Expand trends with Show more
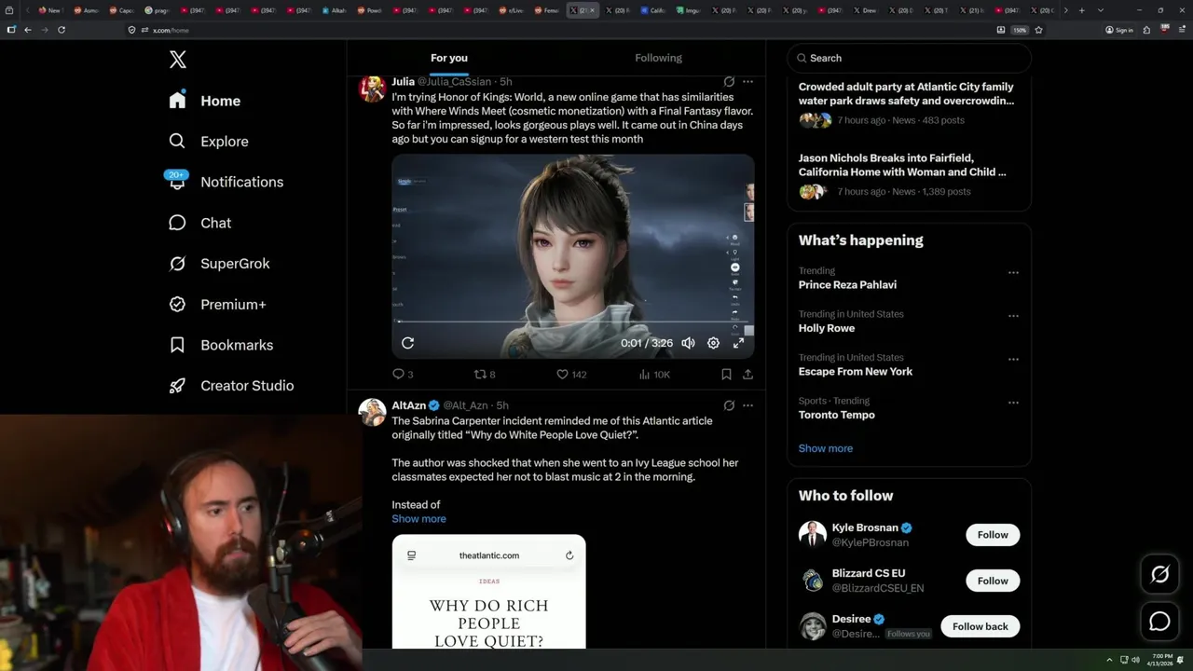Viewport: 1193px width, 671px height. 826,448
